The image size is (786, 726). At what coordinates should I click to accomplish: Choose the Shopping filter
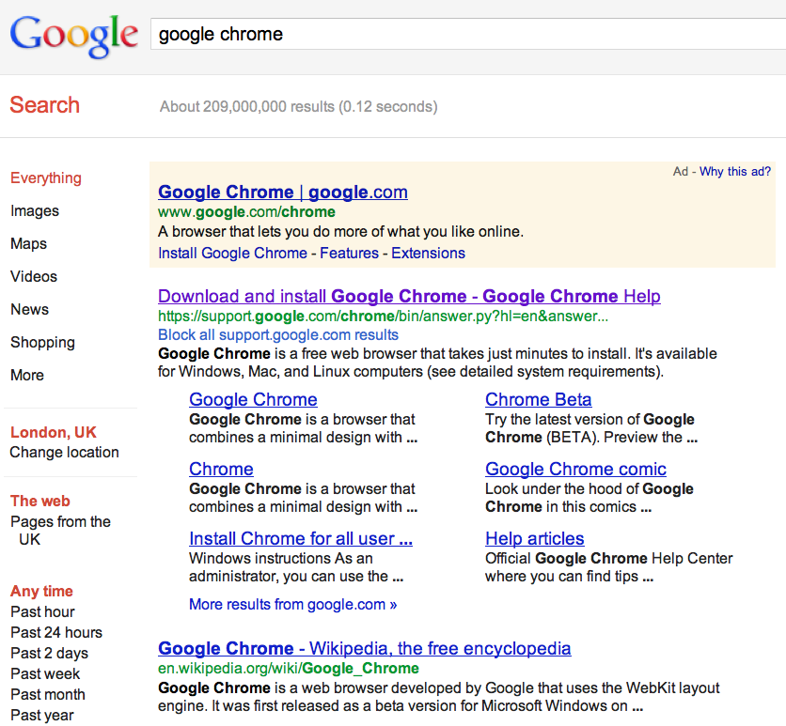pos(42,343)
